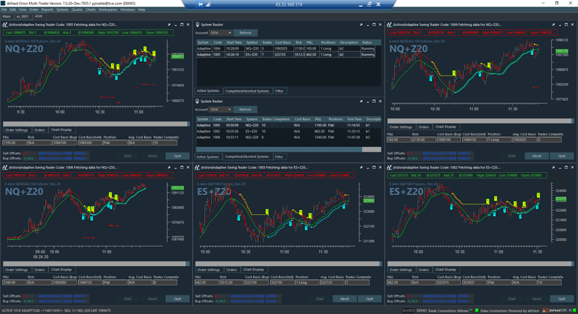Click the chart icon of Code 1003 window
This screenshot has height=314, width=578.
tap(197, 167)
